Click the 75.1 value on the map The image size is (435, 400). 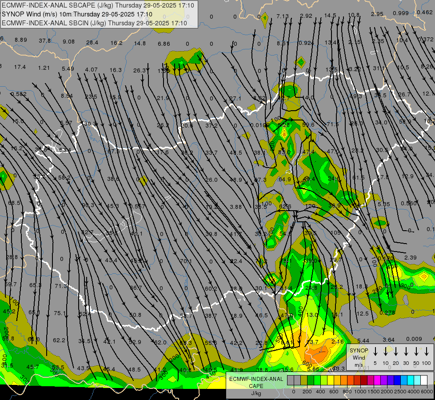click(60, 313)
